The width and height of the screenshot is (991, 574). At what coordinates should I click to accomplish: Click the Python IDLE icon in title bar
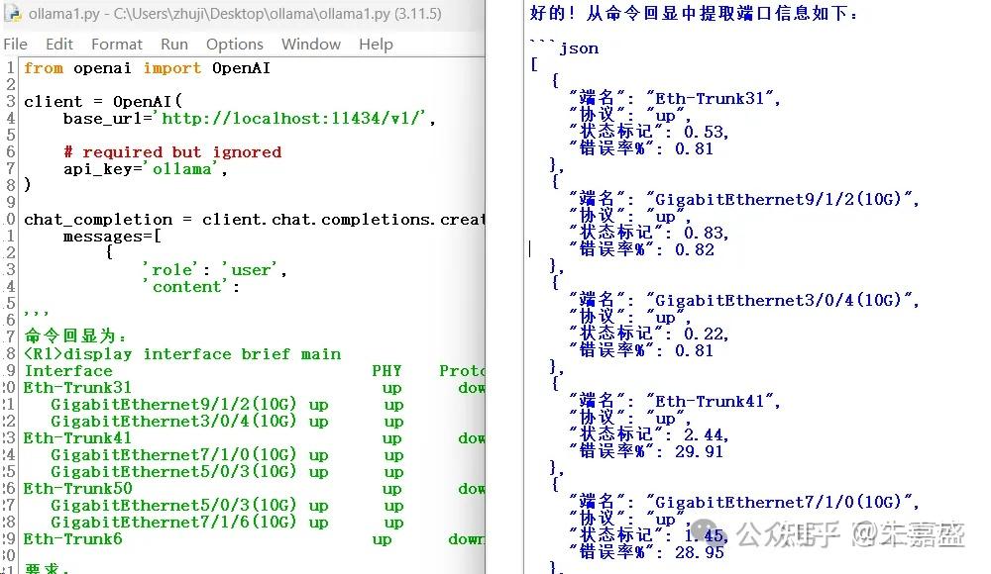point(13,13)
